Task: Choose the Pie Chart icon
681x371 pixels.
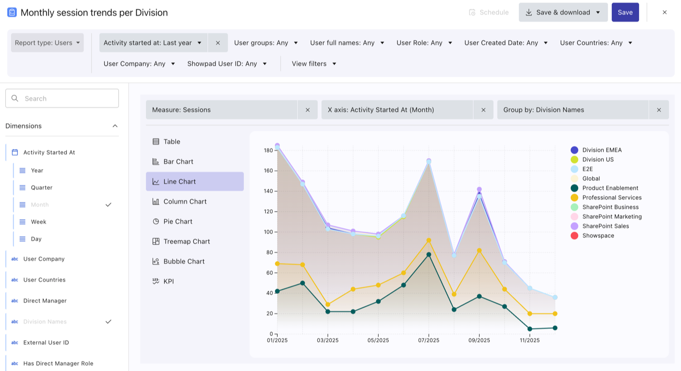Action: pyautogui.click(x=156, y=222)
